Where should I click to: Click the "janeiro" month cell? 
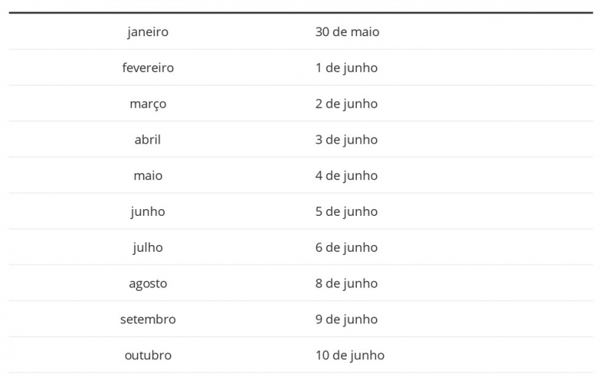147,32
